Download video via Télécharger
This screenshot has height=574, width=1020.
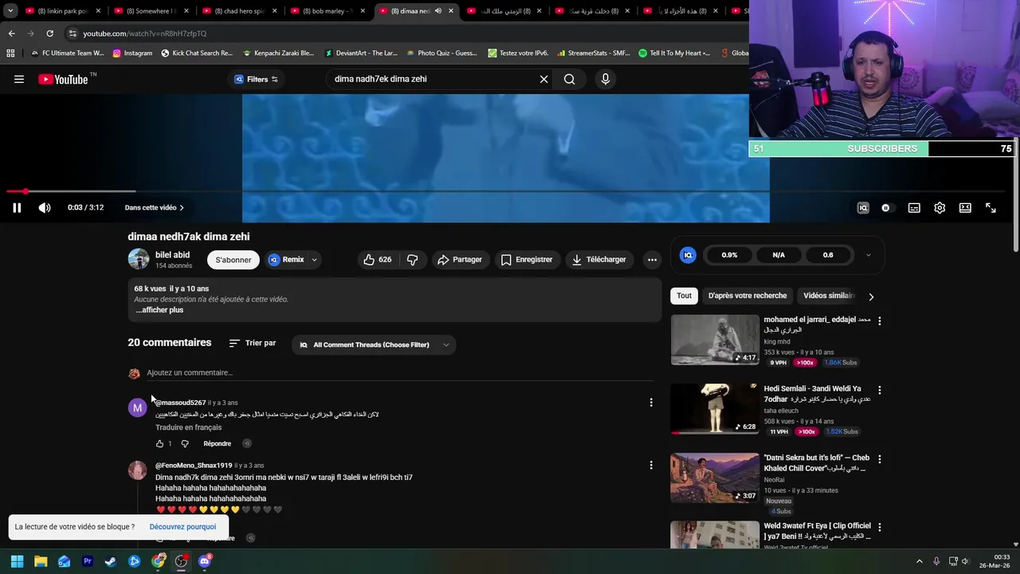(x=598, y=260)
